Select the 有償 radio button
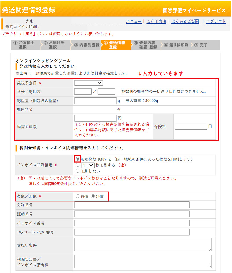This screenshot has width=232, height=273. pos(77,196)
